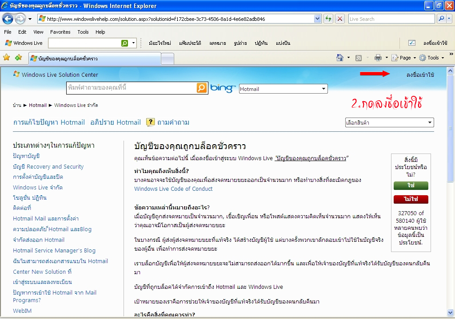The height and width of the screenshot is (319, 455).
Task: Open the Help menu
Action: [100, 32]
